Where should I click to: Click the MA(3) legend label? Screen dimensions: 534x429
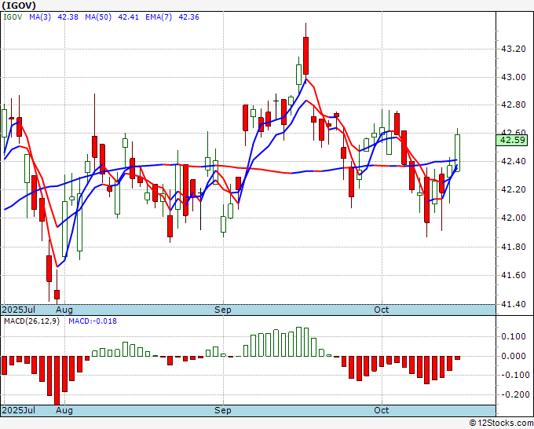tap(40, 17)
